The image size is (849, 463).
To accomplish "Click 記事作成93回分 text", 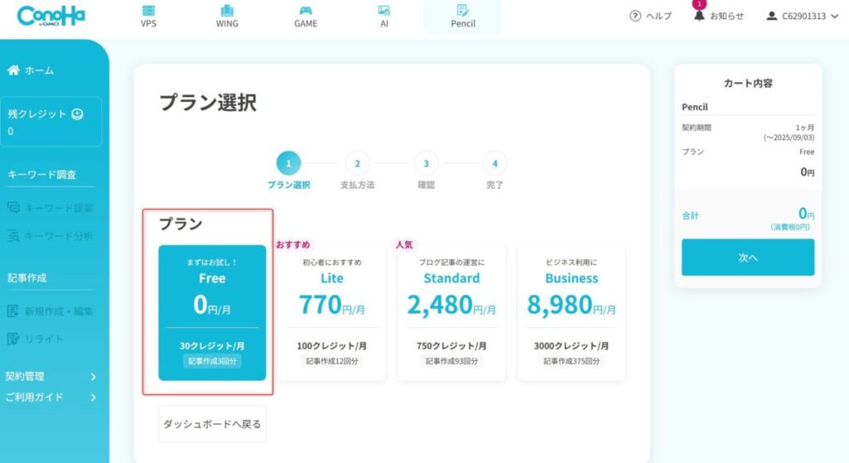I will [452, 361].
